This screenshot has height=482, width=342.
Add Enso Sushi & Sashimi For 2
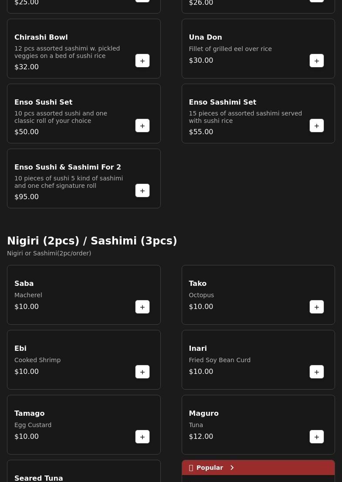click(142, 190)
